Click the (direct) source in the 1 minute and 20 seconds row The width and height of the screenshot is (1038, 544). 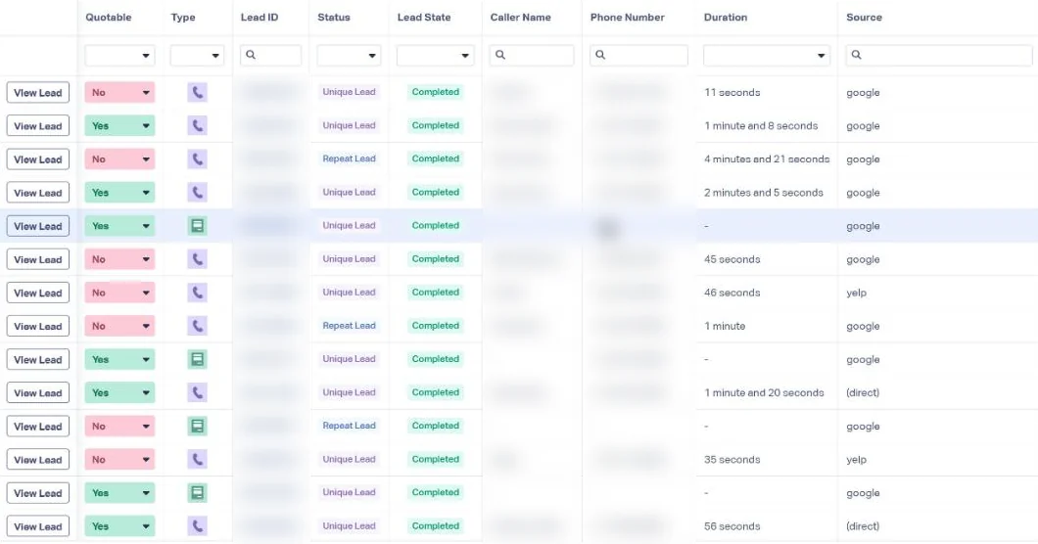click(864, 392)
